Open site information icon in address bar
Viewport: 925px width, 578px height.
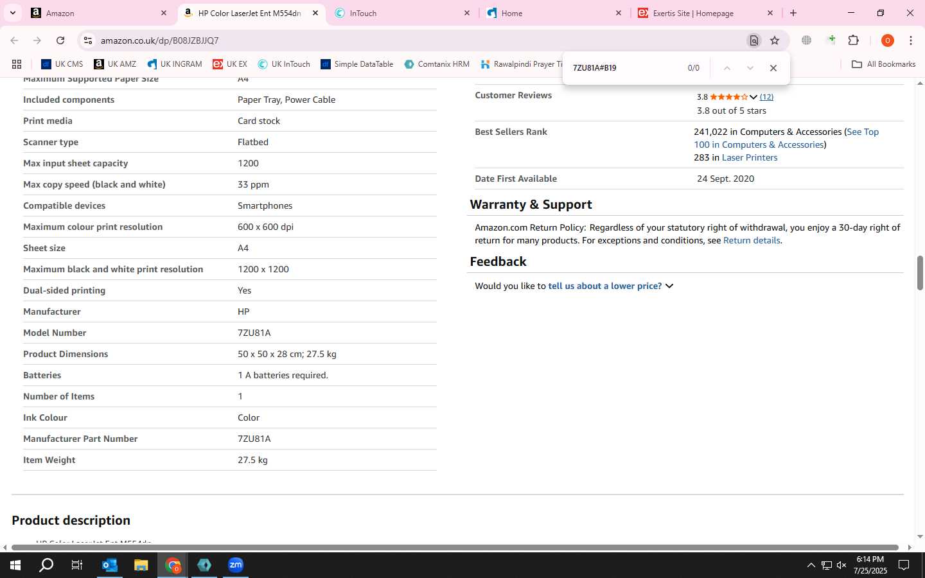tap(88, 40)
